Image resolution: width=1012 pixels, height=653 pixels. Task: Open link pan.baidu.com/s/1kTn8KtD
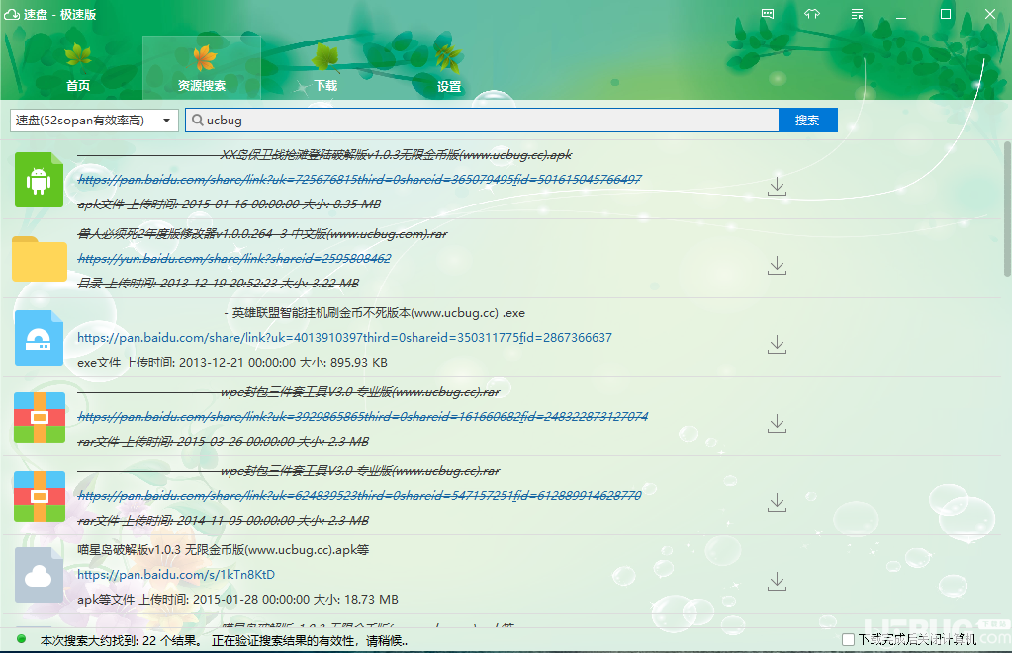176,574
